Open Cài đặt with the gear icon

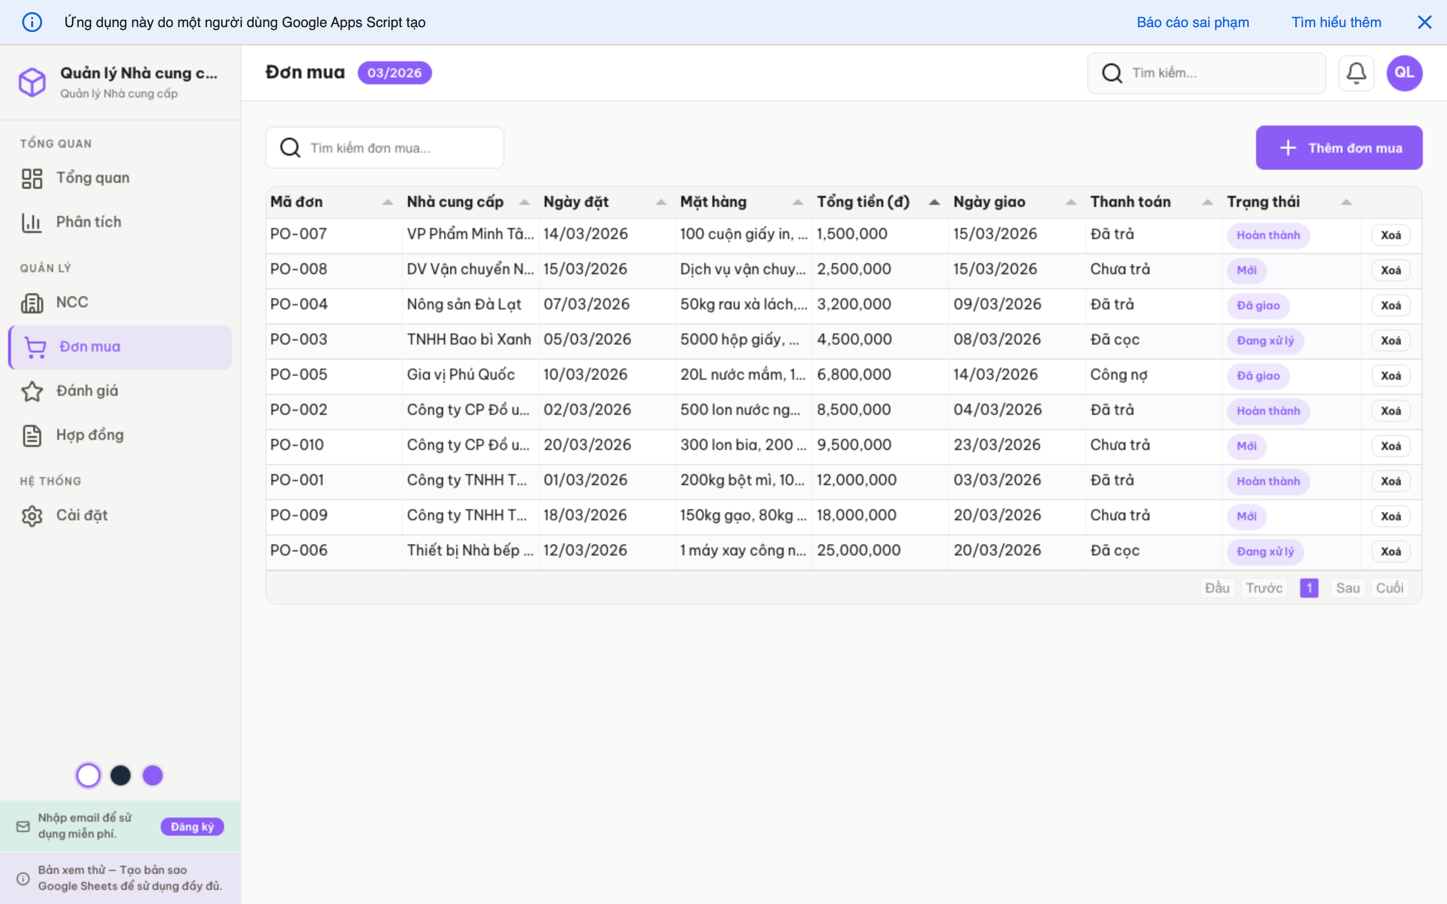pos(32,515)
